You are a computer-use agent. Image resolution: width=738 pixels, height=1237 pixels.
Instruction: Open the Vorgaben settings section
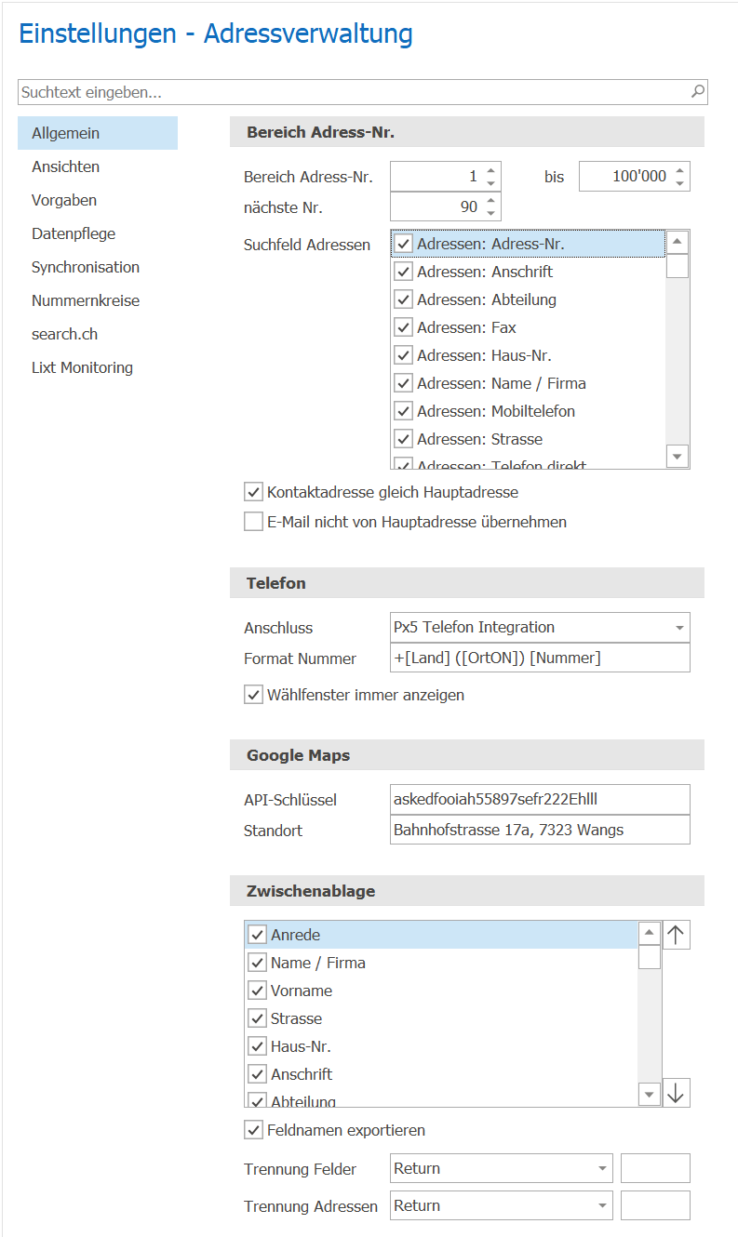point(98,200)
